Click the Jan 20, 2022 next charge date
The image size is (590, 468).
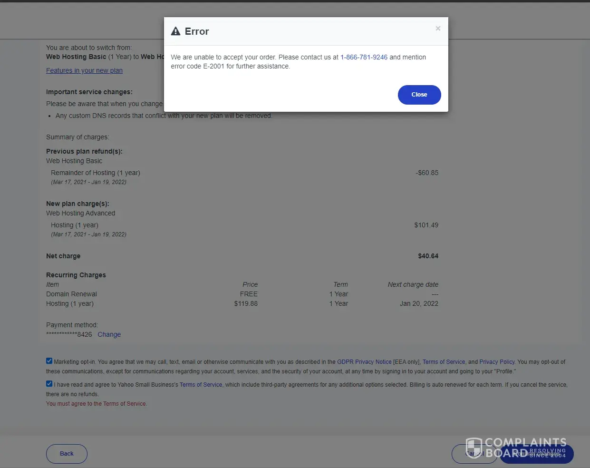click(419, 303)
